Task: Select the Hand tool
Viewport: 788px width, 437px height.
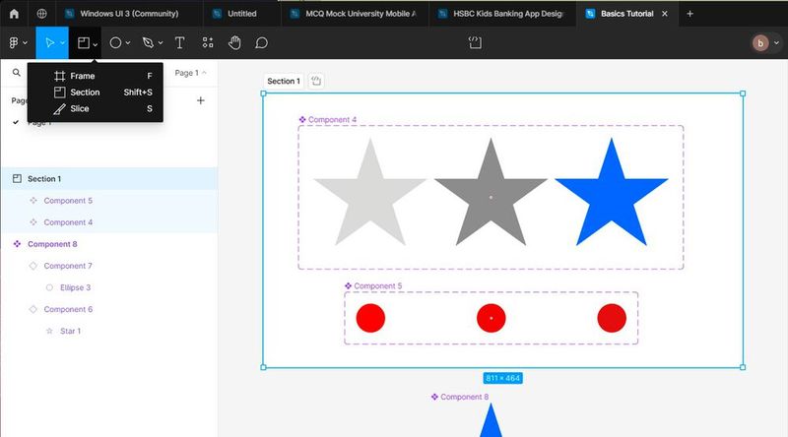Action: [x=234, y=43]
